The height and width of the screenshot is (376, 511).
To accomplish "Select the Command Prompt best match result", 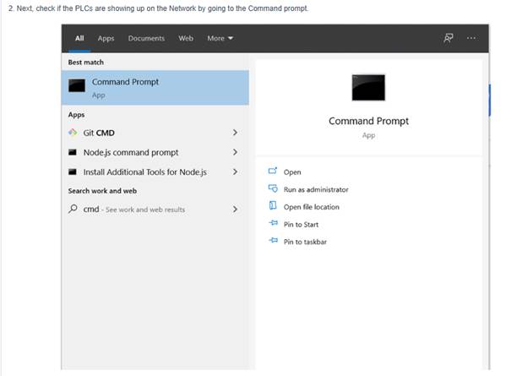I will point(155,87).
